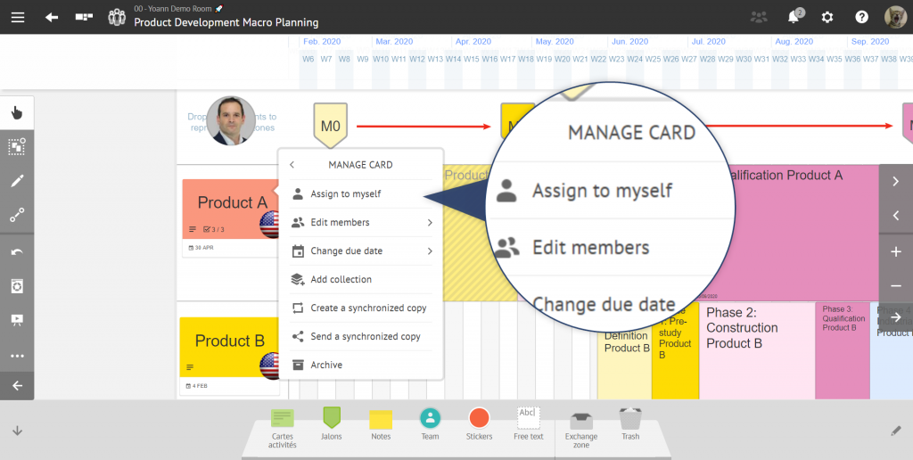The width and height of the screenshot is (913, 460).
Task: Select the hand pointer tool
Action: point(17,113)
